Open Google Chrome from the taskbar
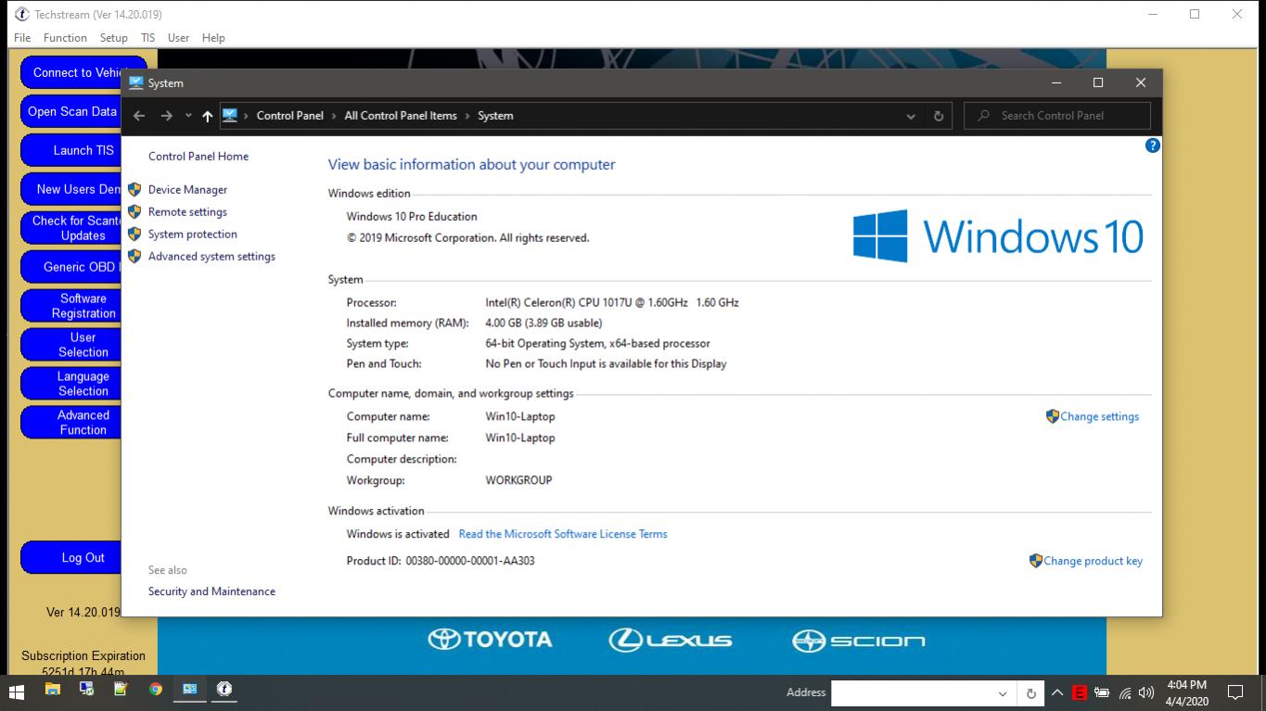 pos(156,690)
